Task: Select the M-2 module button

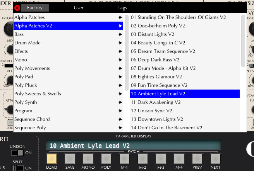Action: [143, 159]
